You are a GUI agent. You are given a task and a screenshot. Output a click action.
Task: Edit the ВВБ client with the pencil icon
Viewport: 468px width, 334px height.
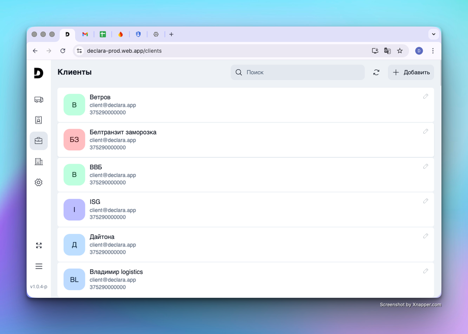(x=426, y=166)
